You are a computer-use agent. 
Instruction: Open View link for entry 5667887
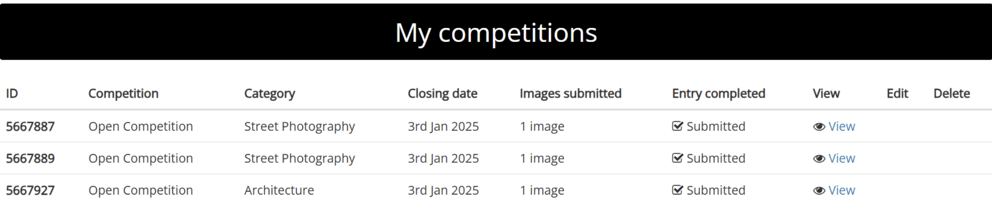tap(842, 126)
